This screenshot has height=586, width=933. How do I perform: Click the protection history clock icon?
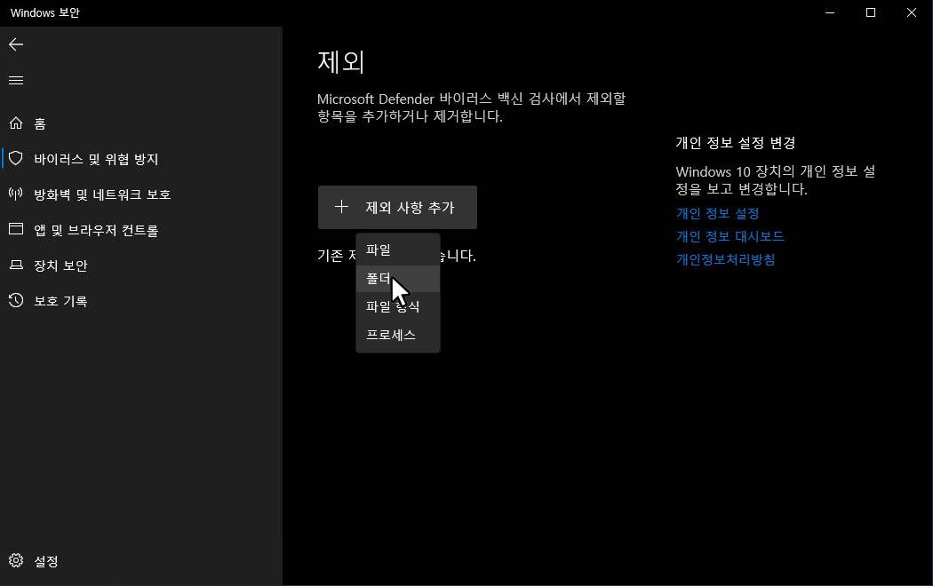pos(16,301)
